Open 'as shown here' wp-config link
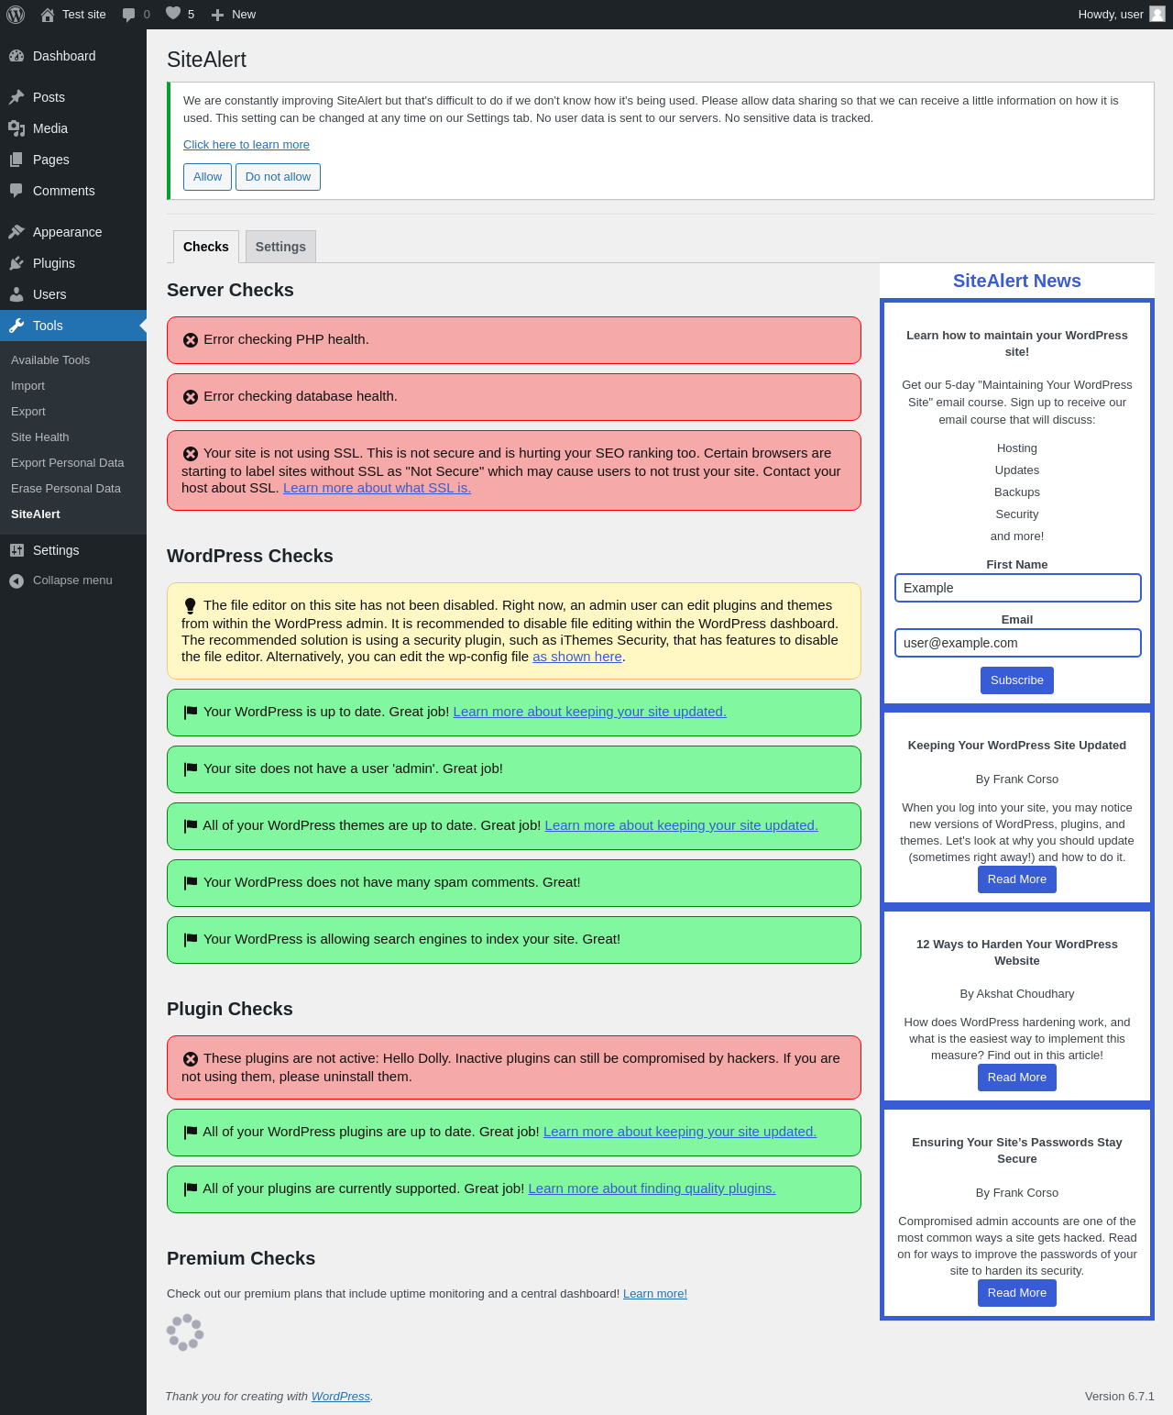Screen dimensions: 1173x1415 point(577,657)
